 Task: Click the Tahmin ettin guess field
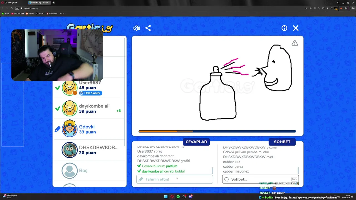point(175,179)
